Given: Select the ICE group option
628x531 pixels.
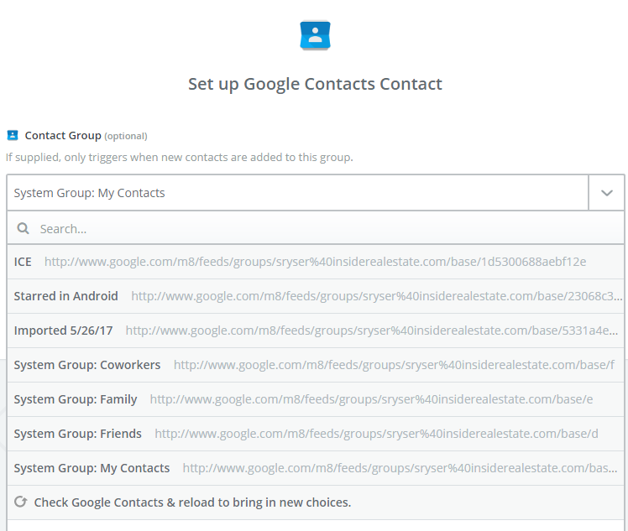Looking at the screenshot, I should (x=316, y=262).
